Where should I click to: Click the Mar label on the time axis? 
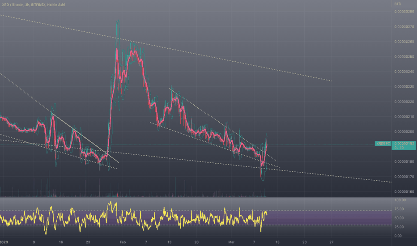coord(231,242)
